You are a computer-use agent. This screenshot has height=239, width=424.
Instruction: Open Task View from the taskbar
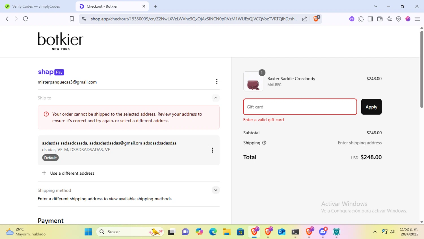[172, 232]
